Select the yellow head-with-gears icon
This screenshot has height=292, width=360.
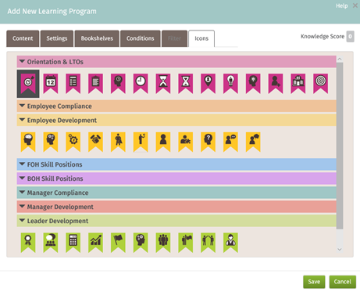[x=51, y=142]
